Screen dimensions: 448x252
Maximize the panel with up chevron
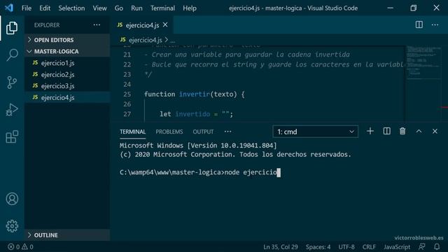pos(419,131)
